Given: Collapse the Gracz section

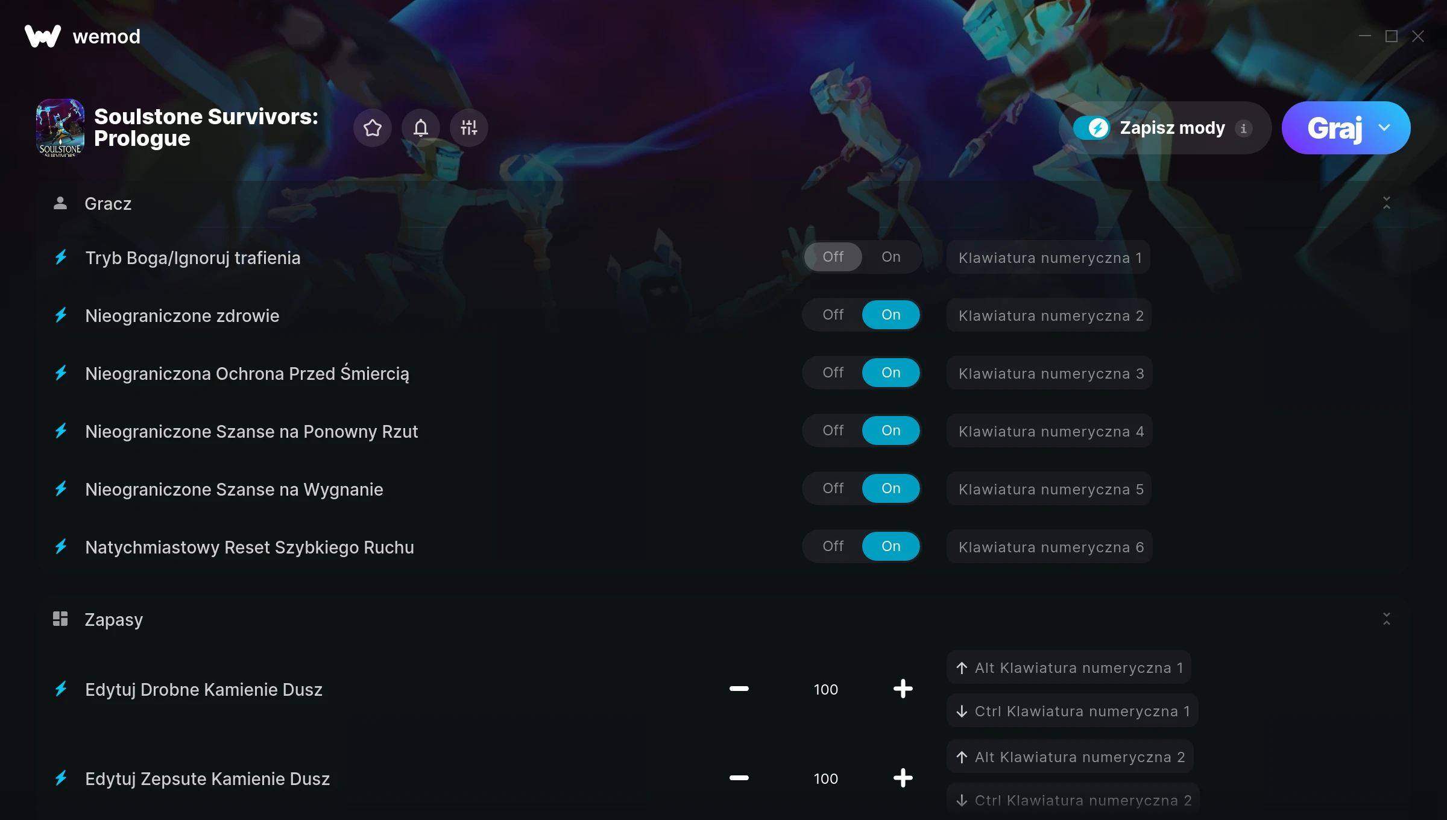Looking at the screenshot, I should point(1386,203).
